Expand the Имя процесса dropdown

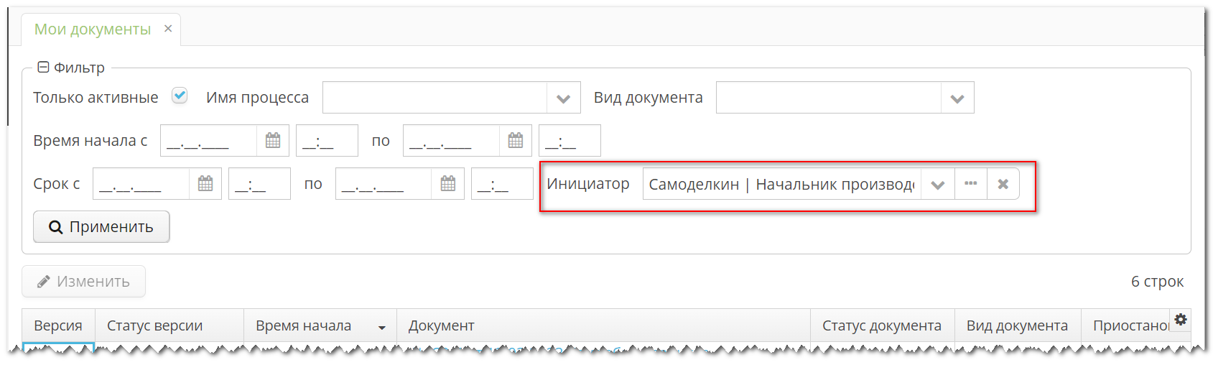pyautogui.click(x=563, y=98)
